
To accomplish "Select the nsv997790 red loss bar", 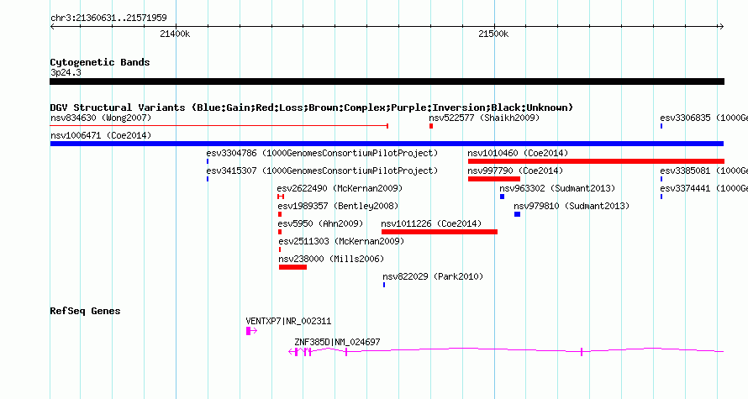I will [x=493, y=179].
